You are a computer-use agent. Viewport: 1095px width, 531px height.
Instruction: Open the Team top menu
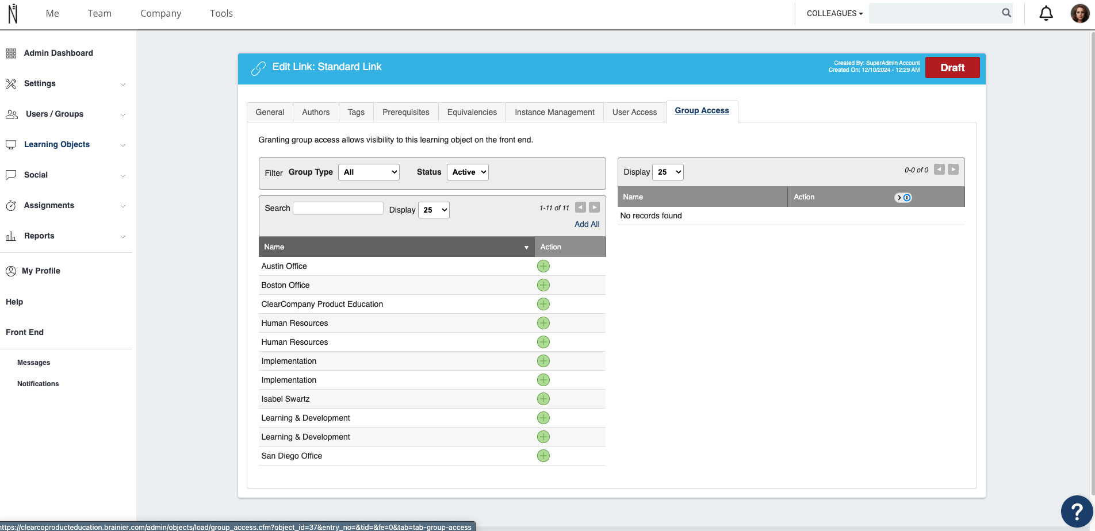(99, 13)
